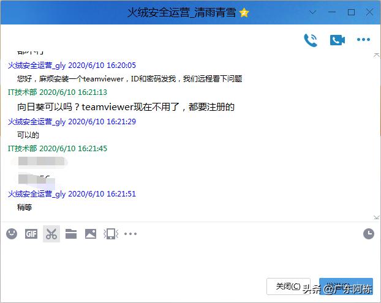Start a voice call
381x303 pixels.
coord(311,40)
